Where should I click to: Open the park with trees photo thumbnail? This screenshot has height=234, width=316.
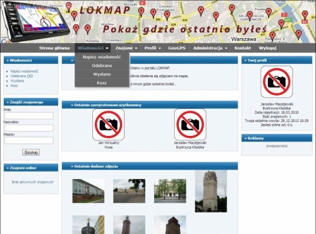coord(170,191)
